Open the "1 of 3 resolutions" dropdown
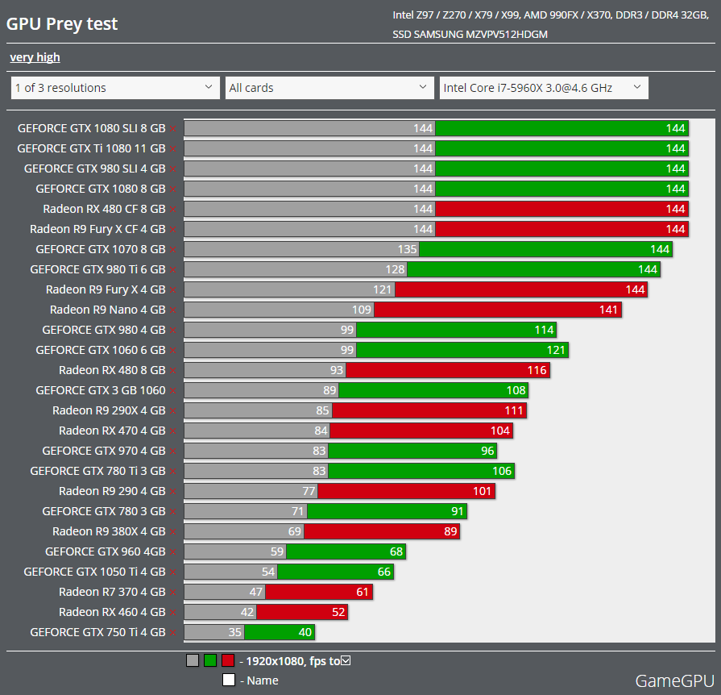Image resolution: width=721 pixels, height=695 pixels. click(x=115, y=88)
